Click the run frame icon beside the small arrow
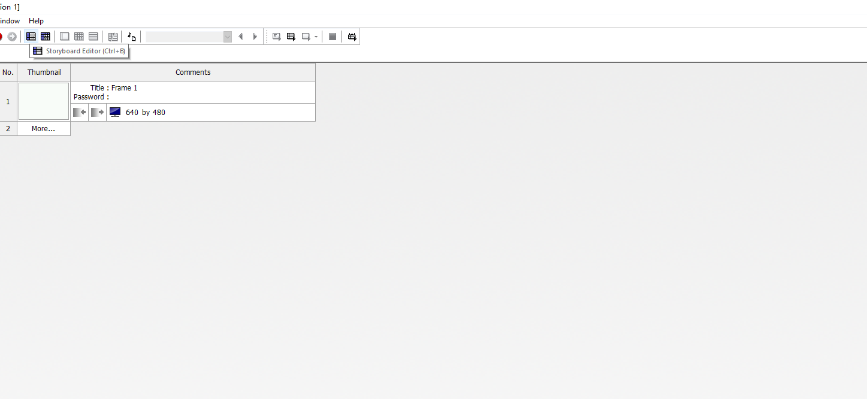Image resolution: width=867 pixels, height=399 pixels. coord(306,37)
